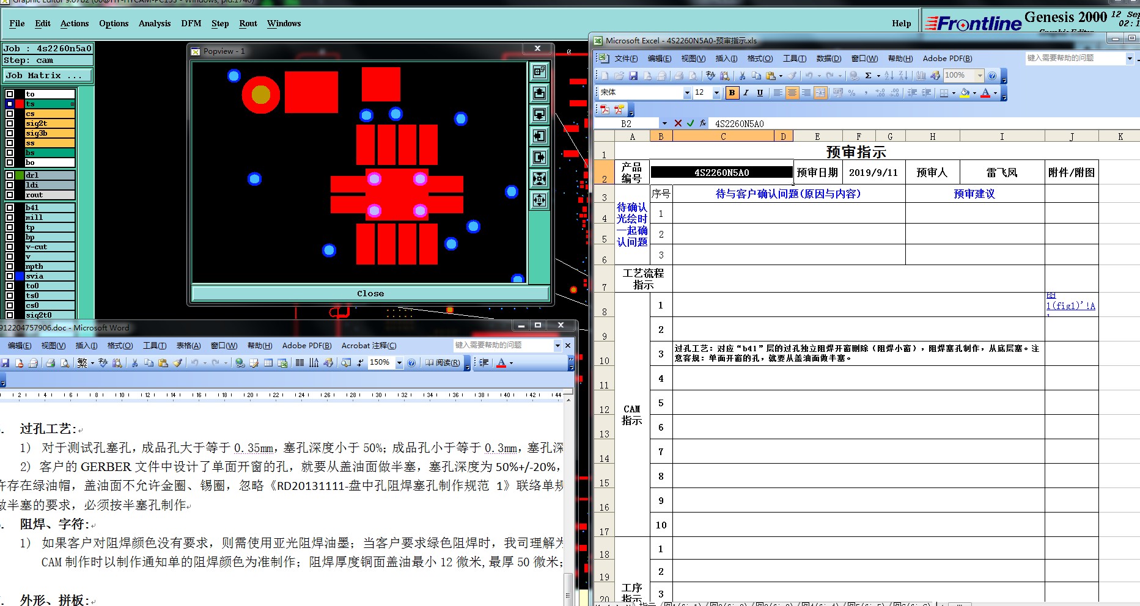The image size is (1140, 606).
Task: Click Insert Function fx icon
Action: click(x=703, y=123)
